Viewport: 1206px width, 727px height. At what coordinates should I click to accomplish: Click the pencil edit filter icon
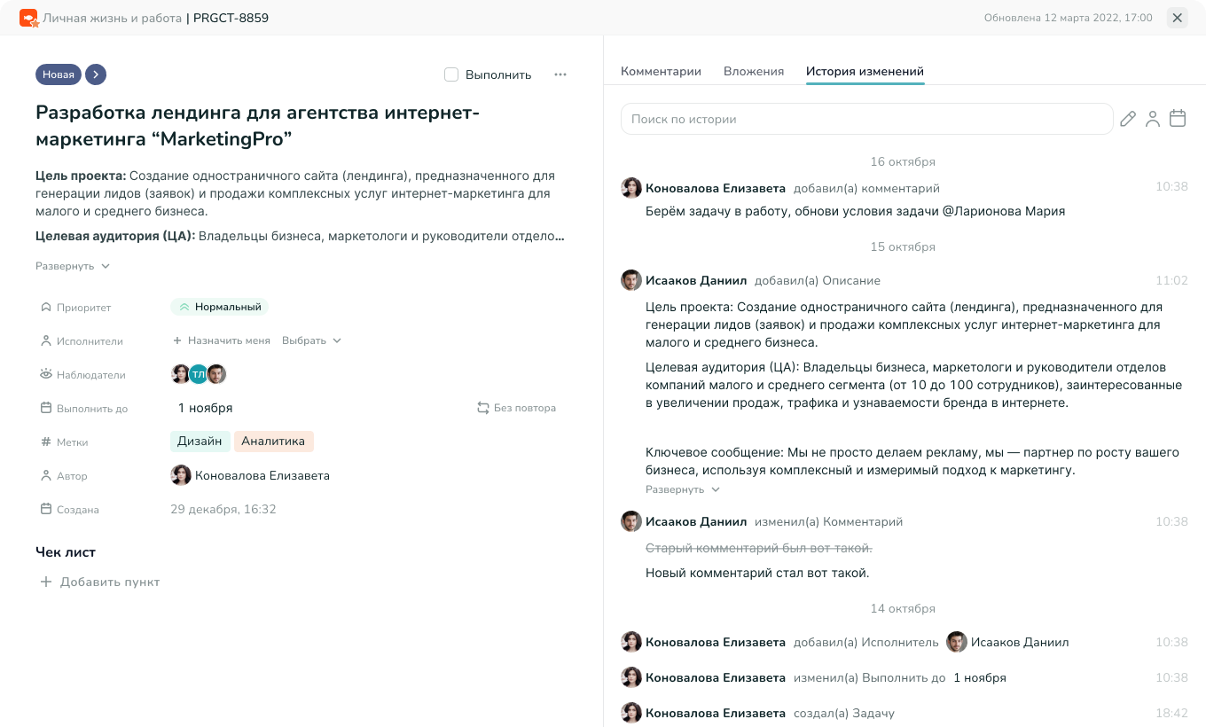click(x=1128, y=119)
